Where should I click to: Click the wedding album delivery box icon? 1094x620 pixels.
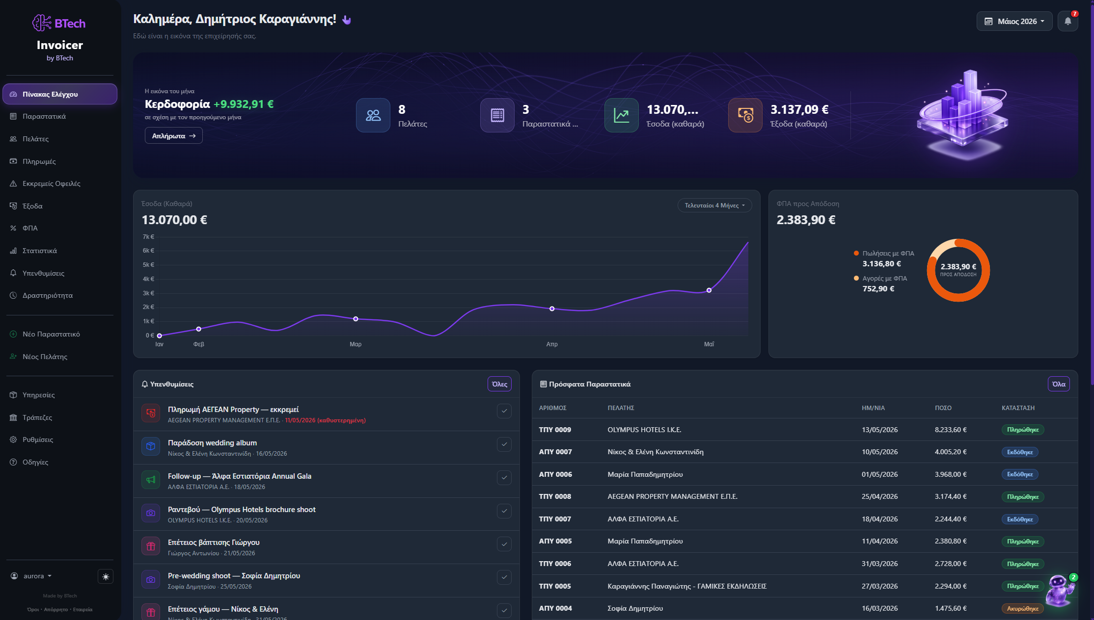coord(151,446)
